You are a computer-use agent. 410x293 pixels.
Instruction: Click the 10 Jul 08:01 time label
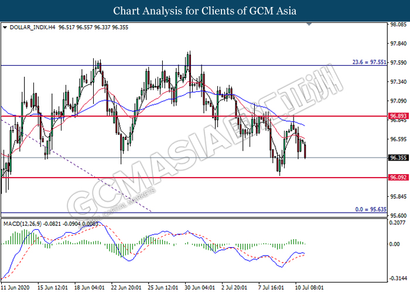pos(309,288)
